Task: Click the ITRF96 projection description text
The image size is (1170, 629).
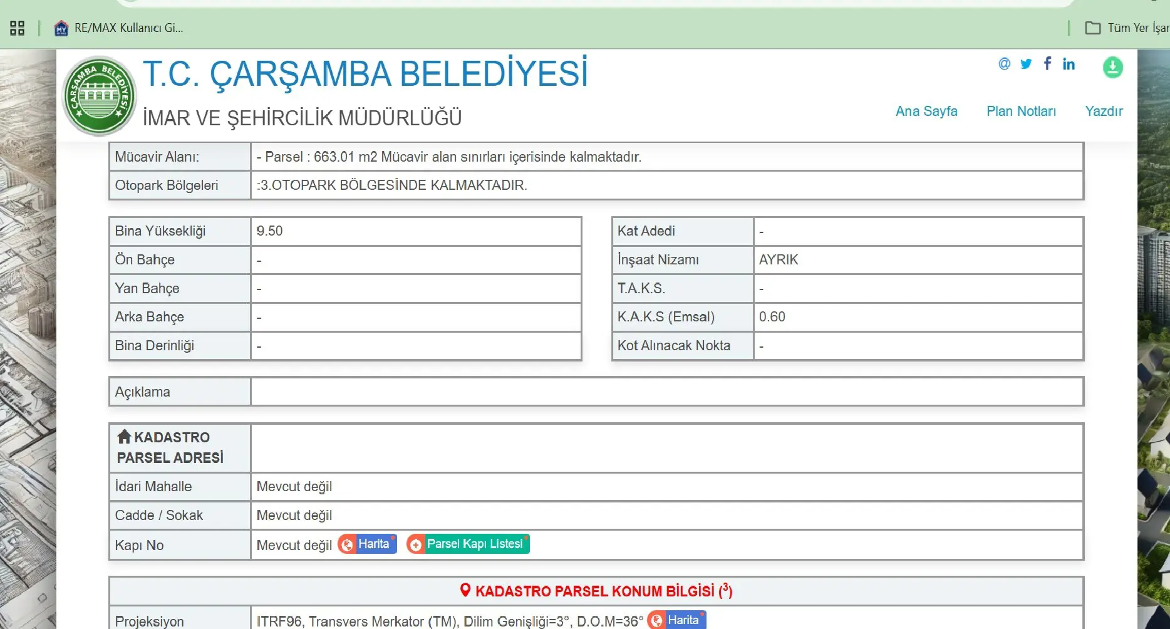Action: click(x=450, y=621)
